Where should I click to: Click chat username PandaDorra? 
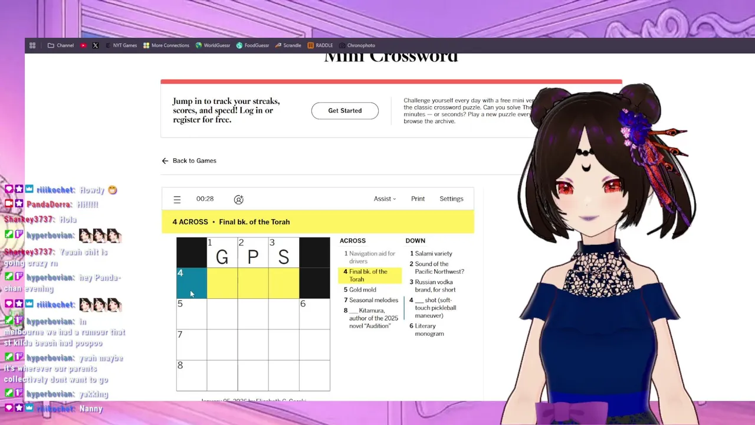pyautogui.click(x=49, y=205)
